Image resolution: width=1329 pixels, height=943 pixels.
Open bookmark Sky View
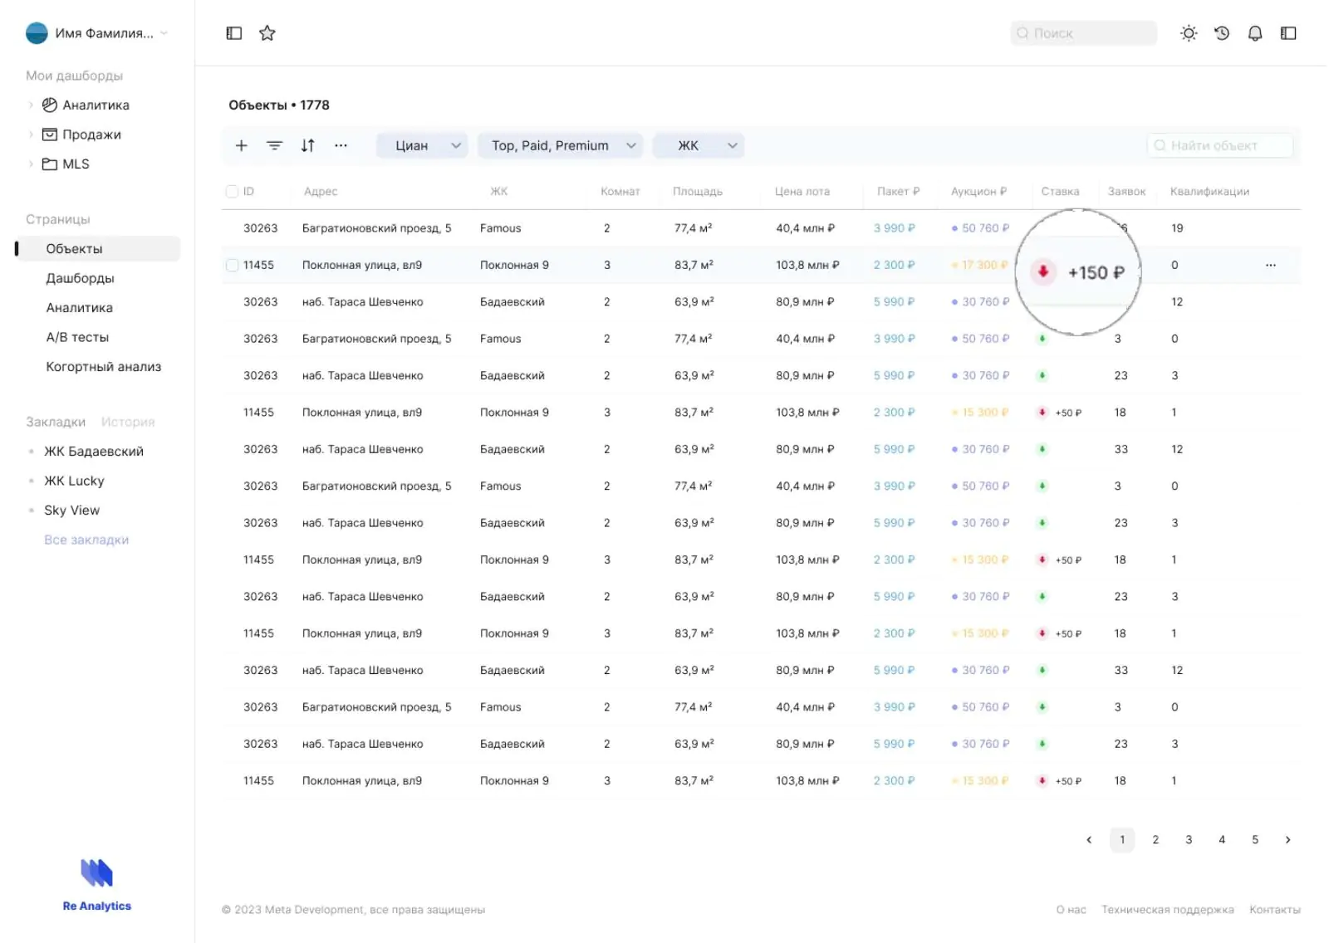[71, 511]
